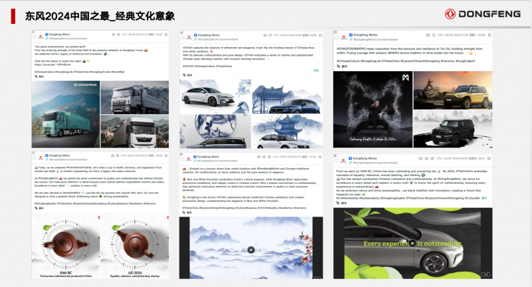Open the handle link on the MHERO Tai Chi post
Viewport: 532px width, 287px height.
[x=375, y=39]
